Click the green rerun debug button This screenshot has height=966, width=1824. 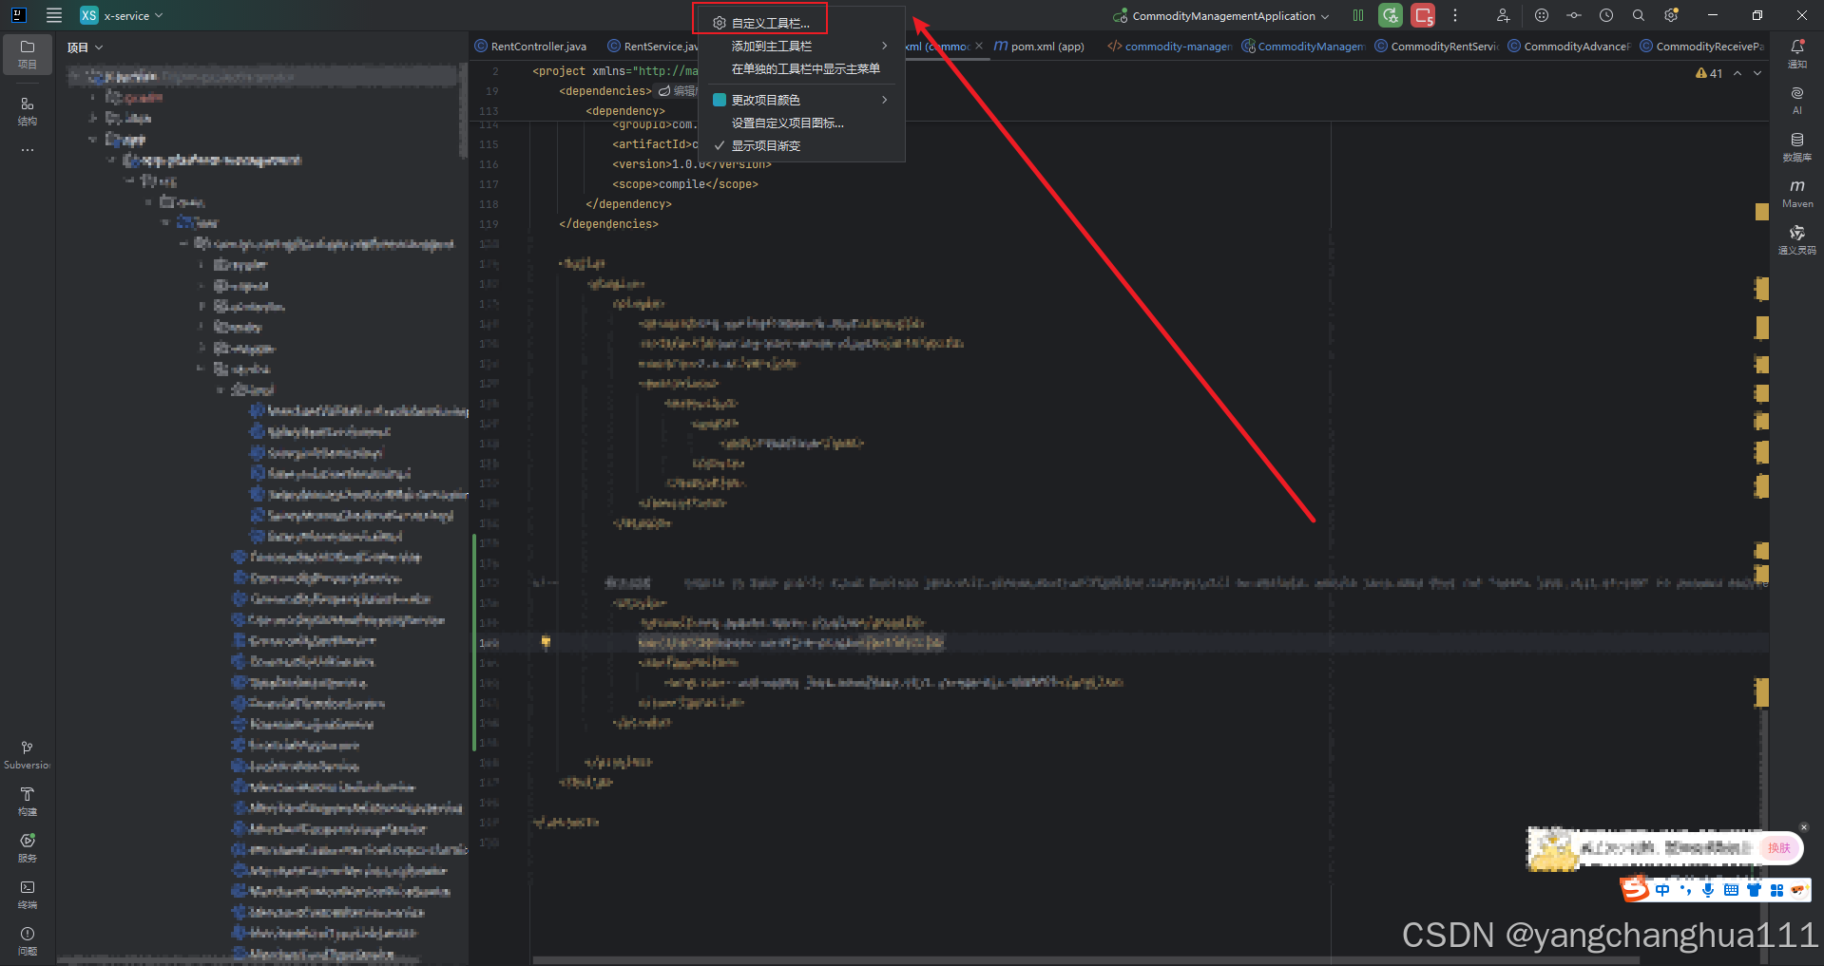[1391, 15]
